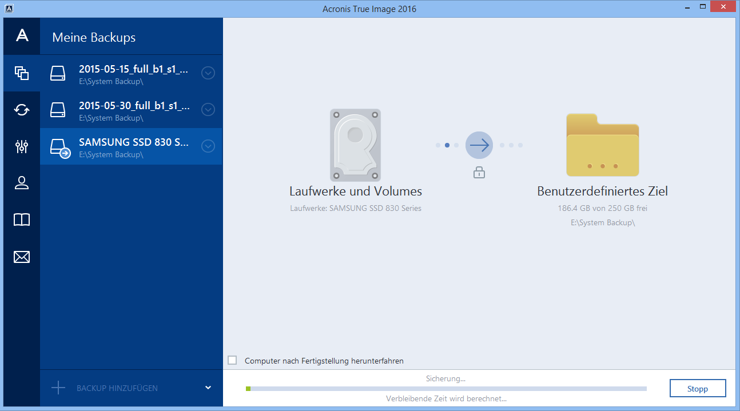The height and width of the screenshot is (411, 740).
Task: Expand options for 2015-05-30 backup
Action: pos(208,110)
